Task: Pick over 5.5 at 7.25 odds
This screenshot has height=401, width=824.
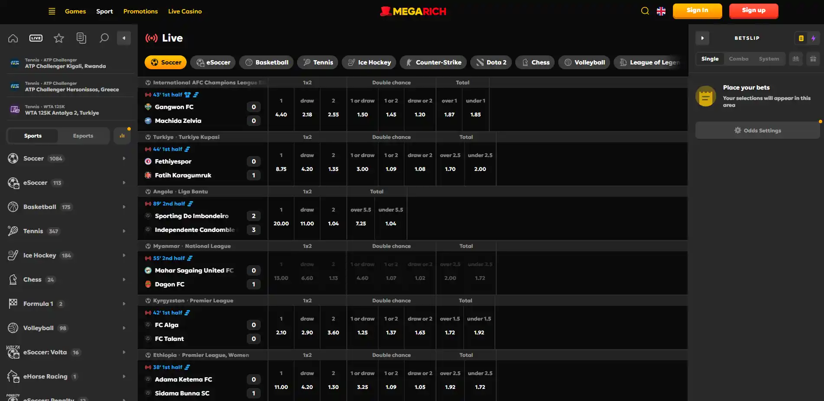Action: point(361,218)
